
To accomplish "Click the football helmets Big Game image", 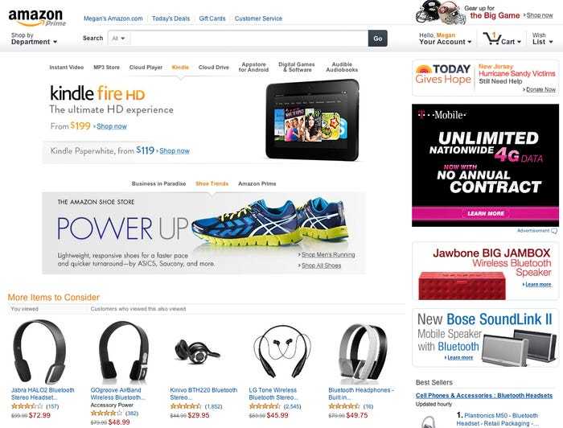I will click(x=439, y=13).
